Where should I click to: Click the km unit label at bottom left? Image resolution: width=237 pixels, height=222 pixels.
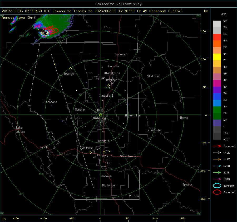coord(4,219)
